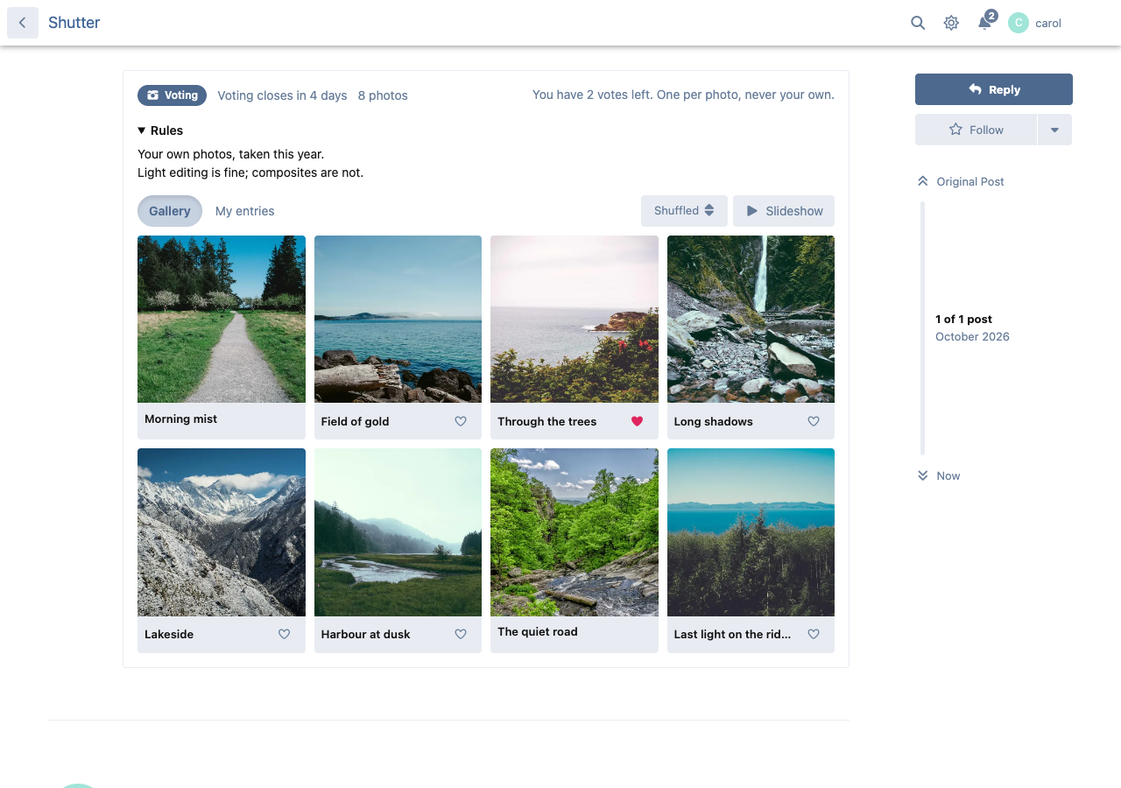1121x788 pixels.
Task: Vote for Harbour at dusk with heart
Action: pyautogui.click(x=461, y=634)
